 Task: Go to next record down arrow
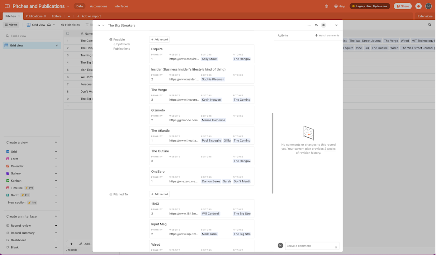[x=103, y=25]
